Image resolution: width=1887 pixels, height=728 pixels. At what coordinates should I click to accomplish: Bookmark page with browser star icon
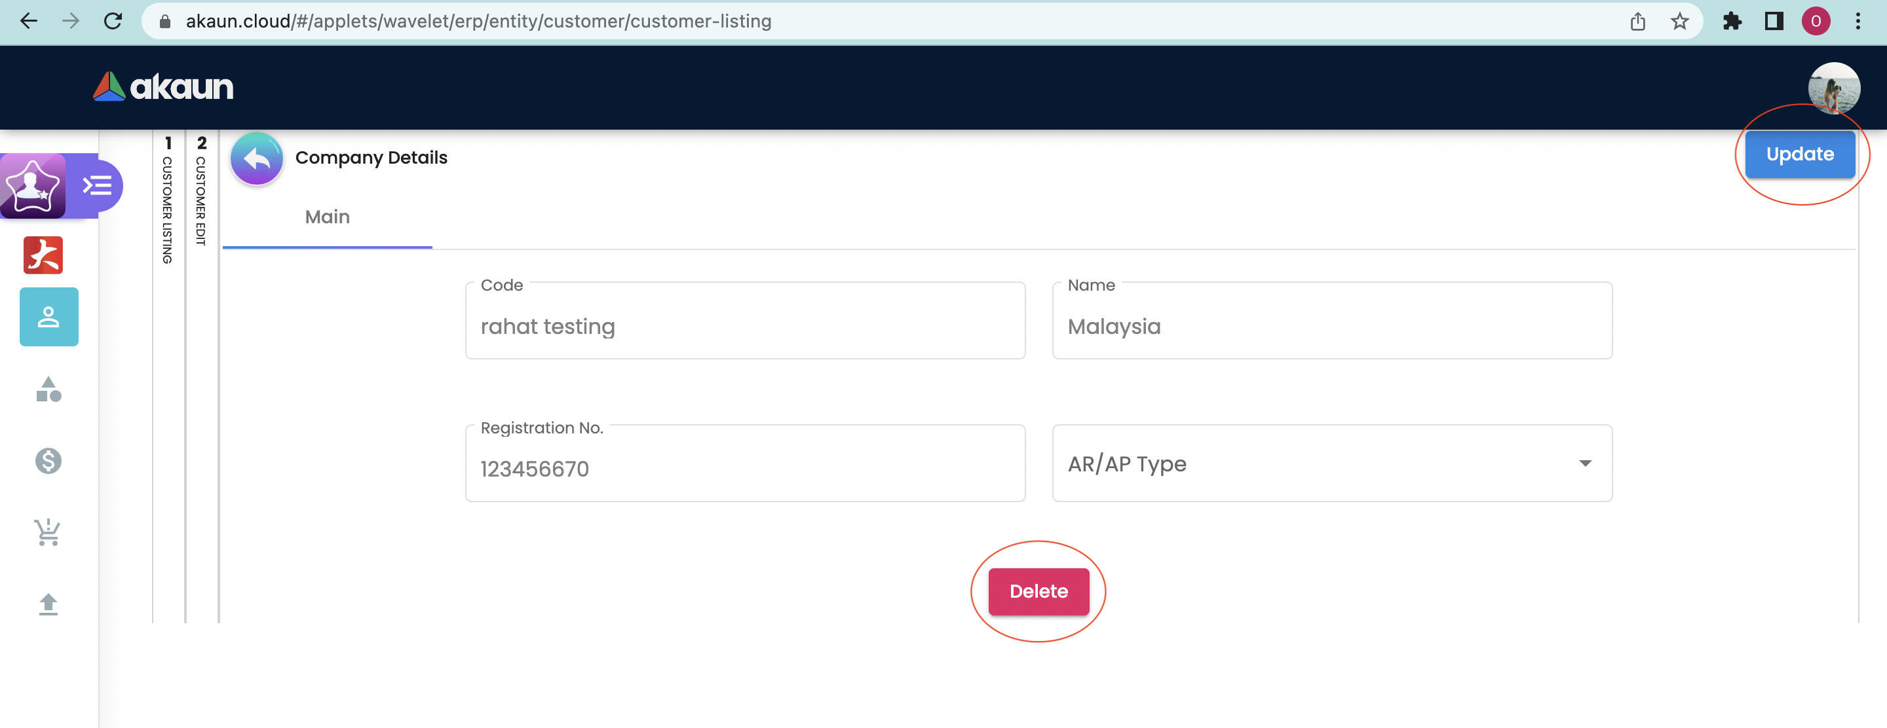[x=1679, y=21]
